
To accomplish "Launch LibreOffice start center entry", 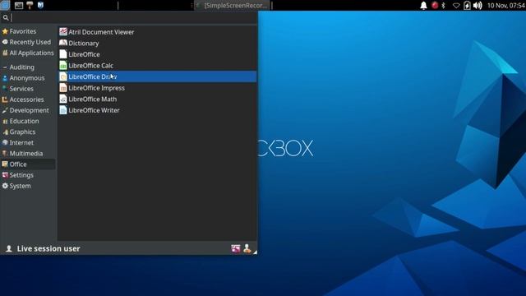I will pyautogui.click(x=157, y=54).
